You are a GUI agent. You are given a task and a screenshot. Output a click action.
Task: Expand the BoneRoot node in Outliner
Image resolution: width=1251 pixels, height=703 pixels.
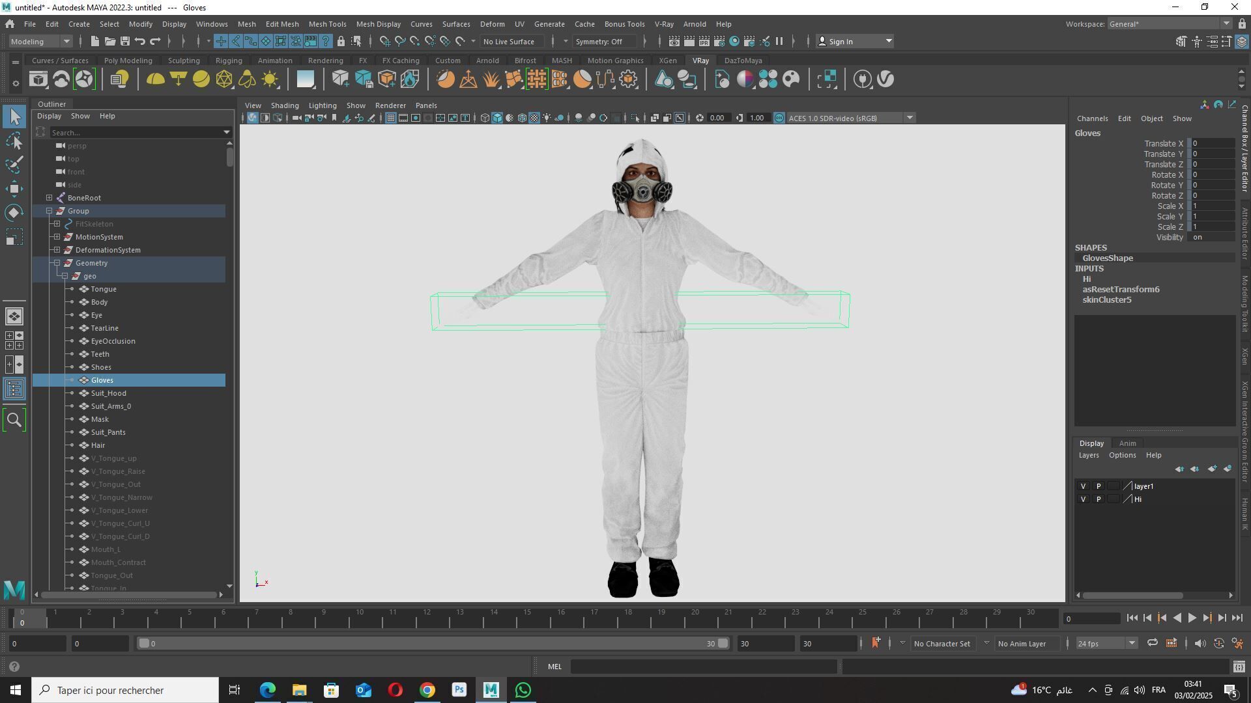50,198
